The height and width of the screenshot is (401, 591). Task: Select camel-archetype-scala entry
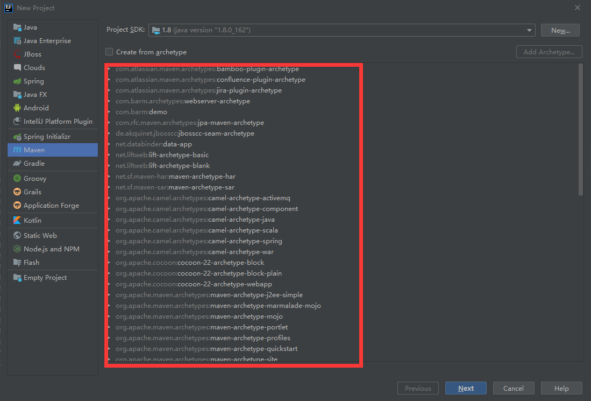197,230
